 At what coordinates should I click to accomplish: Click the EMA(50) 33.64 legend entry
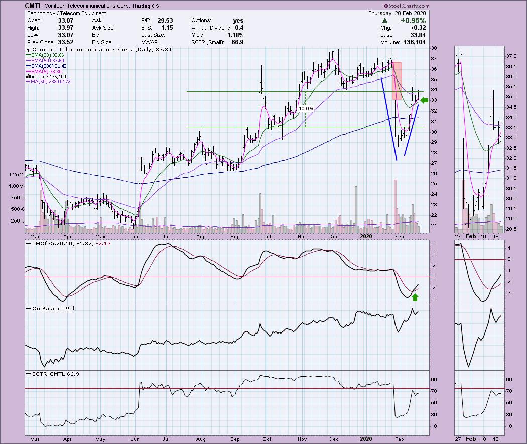click(x=45, y=61)
